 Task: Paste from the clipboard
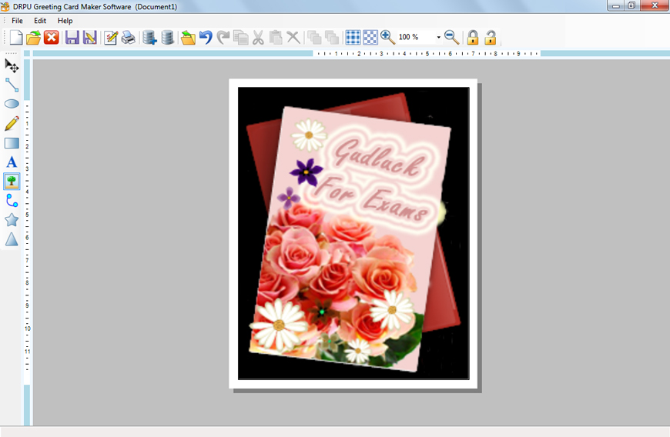click(x=276, y=38)
